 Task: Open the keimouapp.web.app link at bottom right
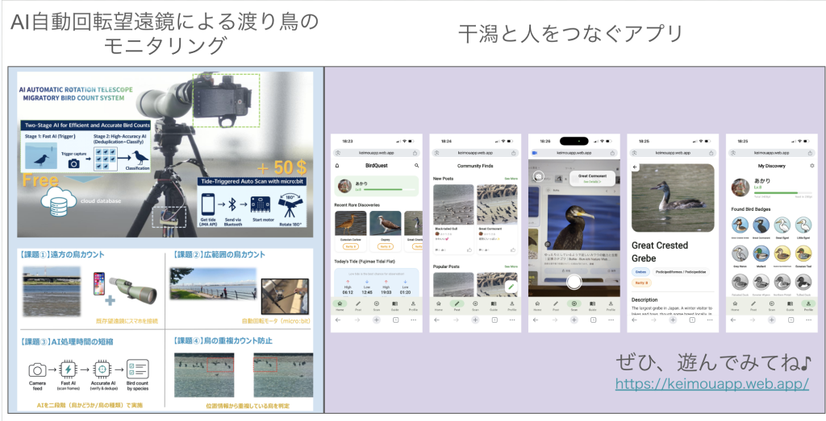tap(712, 384)
